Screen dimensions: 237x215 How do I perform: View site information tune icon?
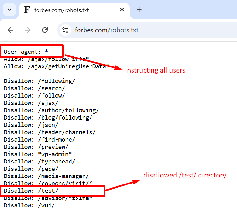click(x=65, y=30)
